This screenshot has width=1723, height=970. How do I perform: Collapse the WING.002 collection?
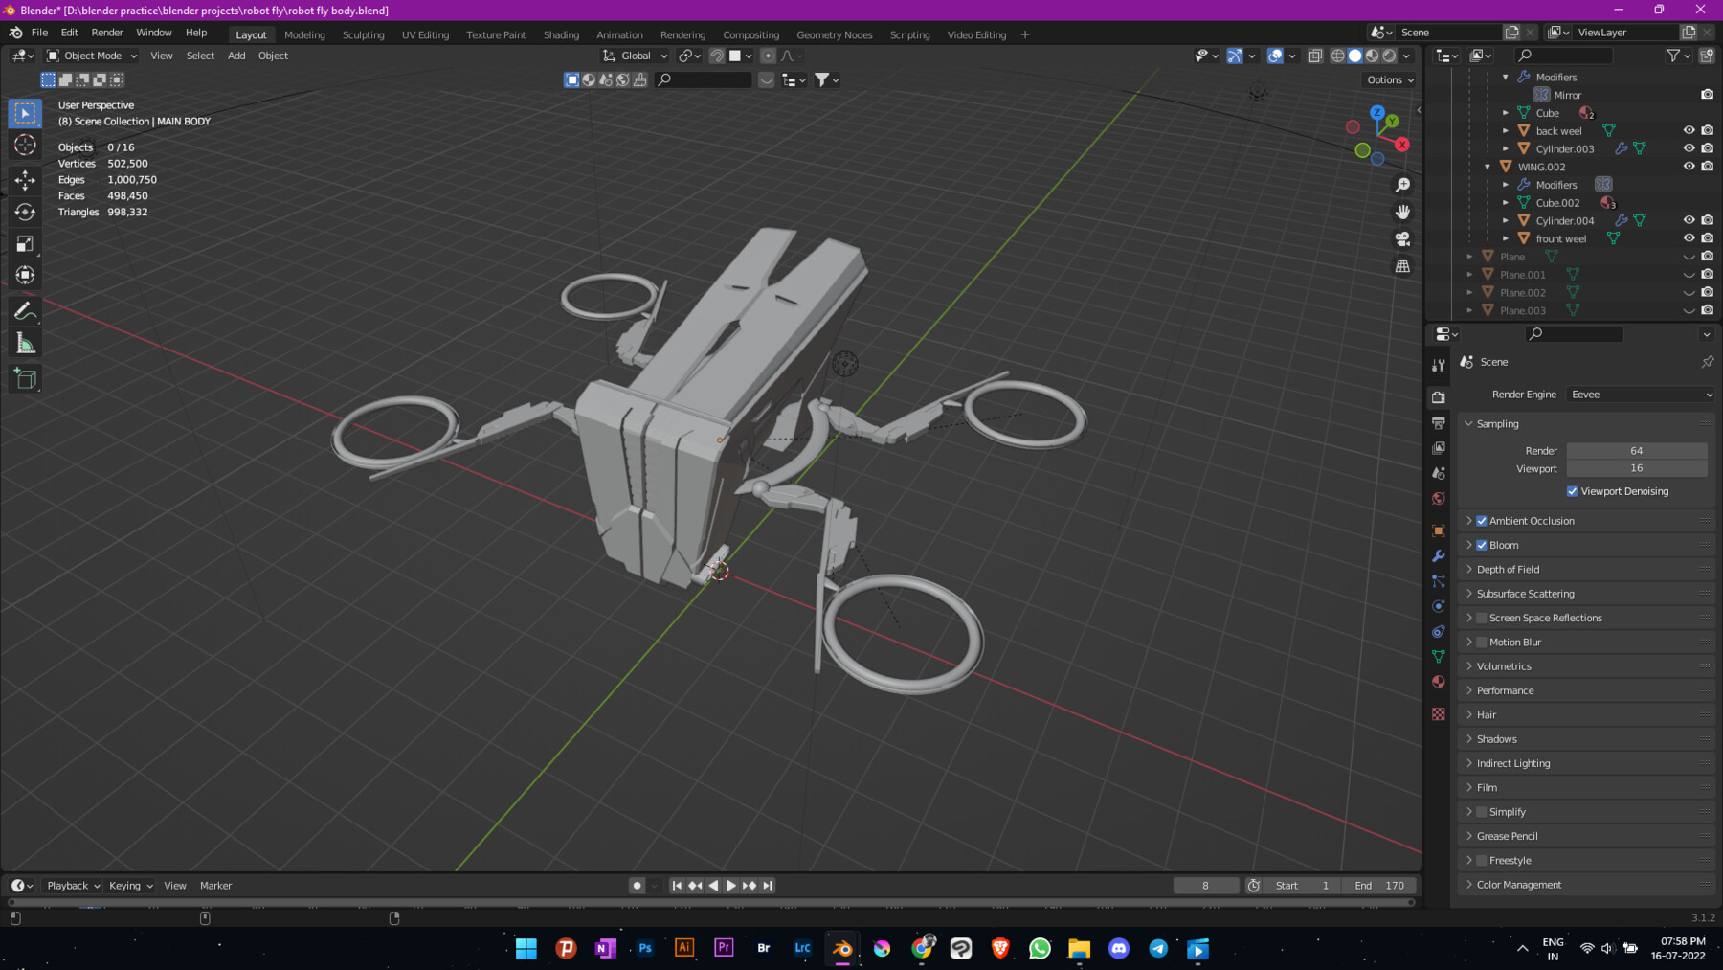pyautogui.click(x=1487, y=166)
